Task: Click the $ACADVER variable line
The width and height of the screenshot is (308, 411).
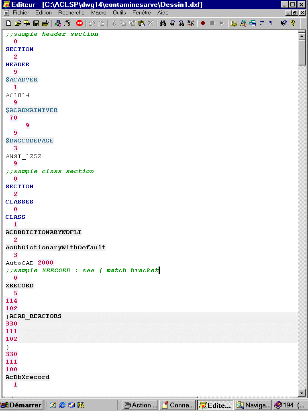Action: (22, 80)
